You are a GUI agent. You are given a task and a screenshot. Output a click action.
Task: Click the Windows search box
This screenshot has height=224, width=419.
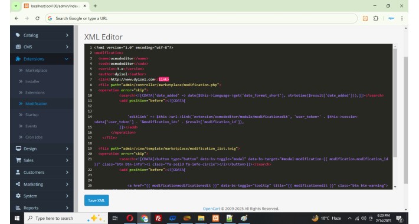[x=66, y=218]
